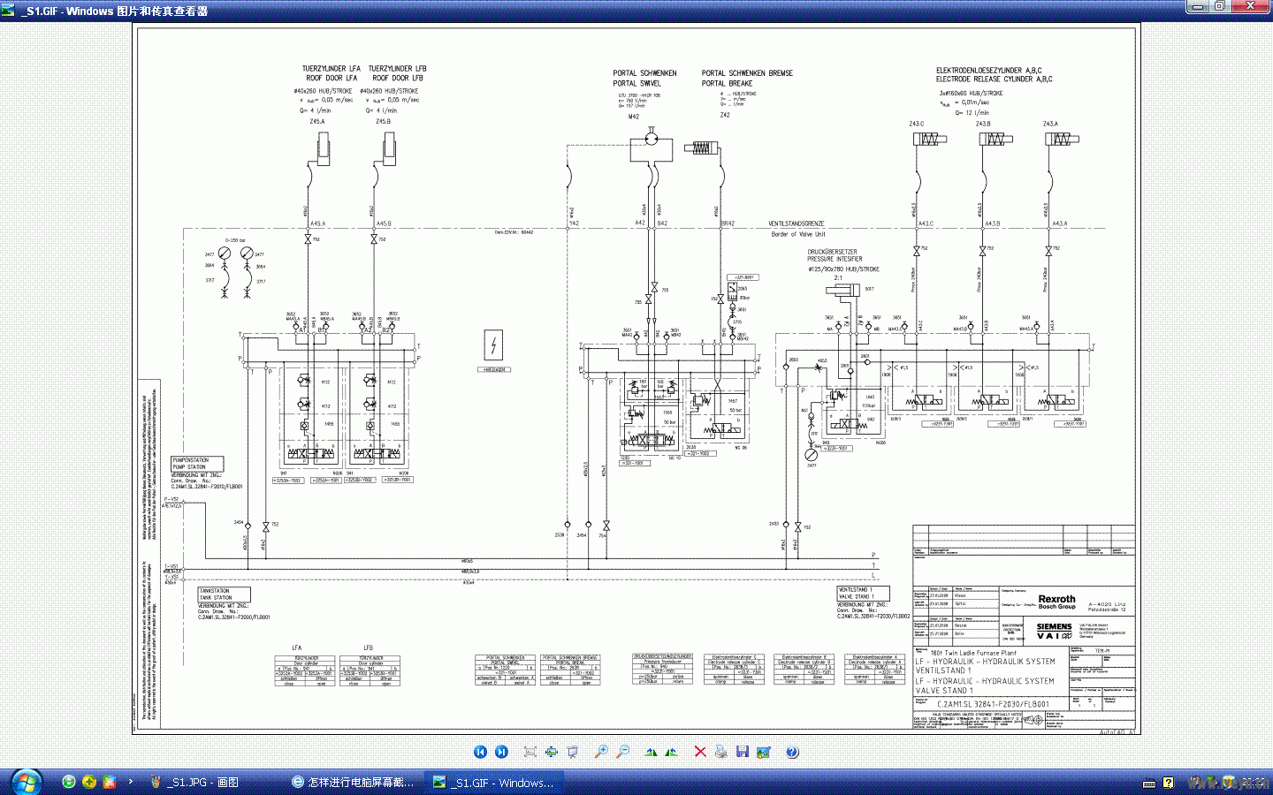
Task: Save a copy with the floppy disk icon
Action: pyautogui.click(x=743, y=752)
